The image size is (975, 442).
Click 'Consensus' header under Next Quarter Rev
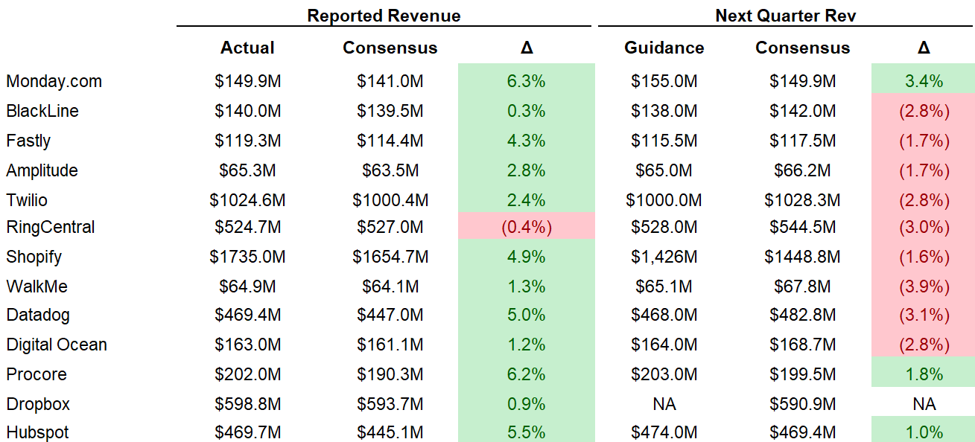coord(802,48)
